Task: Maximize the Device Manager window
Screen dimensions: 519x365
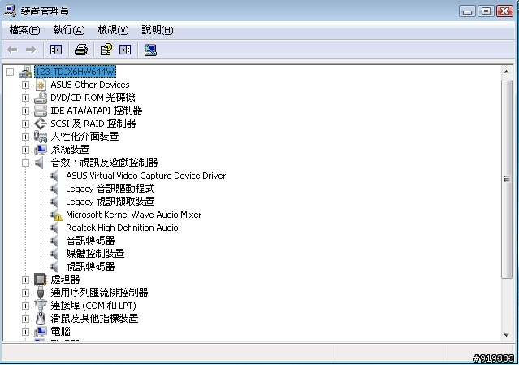Action: coord(486,11)
